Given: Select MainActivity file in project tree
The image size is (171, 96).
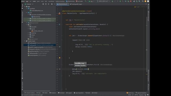Looking at the screenshot, I should point(36,17).
